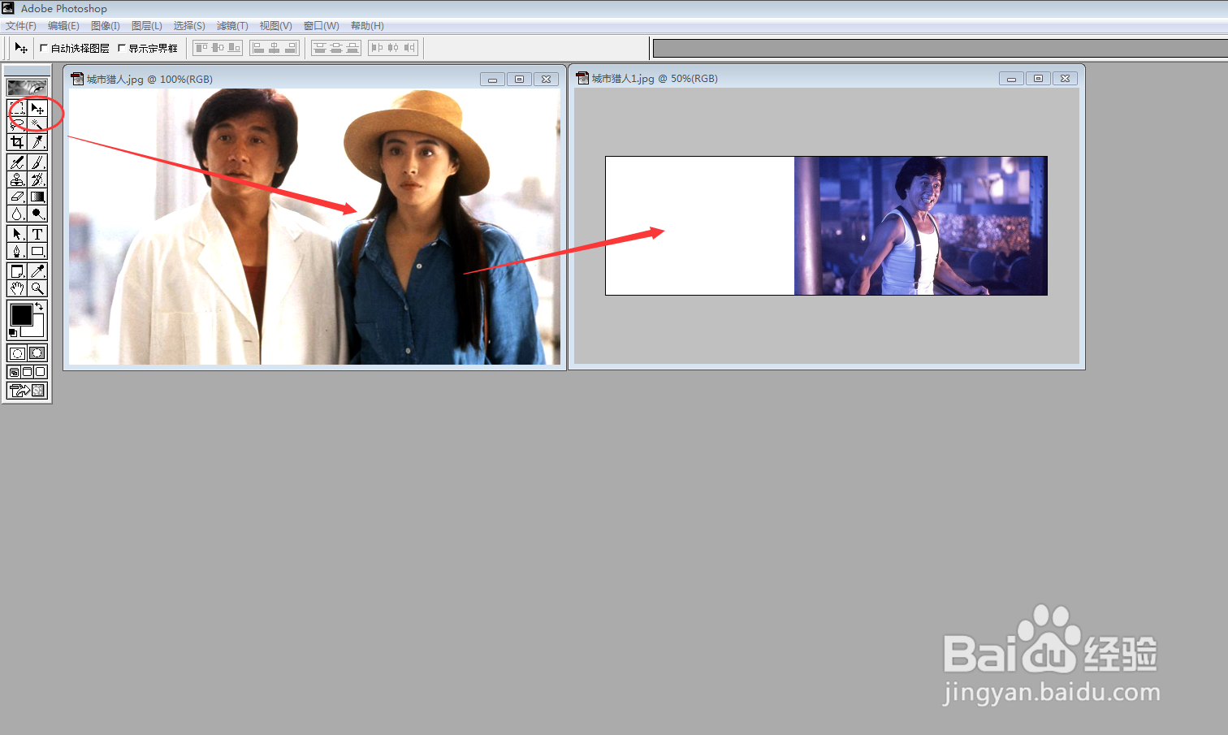The width and height of the screenshot is (1228, 735).
Task: Swap foreground and background colors
Action: tap(39, 306)
